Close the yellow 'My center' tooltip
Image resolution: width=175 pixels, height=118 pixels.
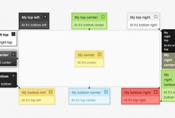click(100, 54)
